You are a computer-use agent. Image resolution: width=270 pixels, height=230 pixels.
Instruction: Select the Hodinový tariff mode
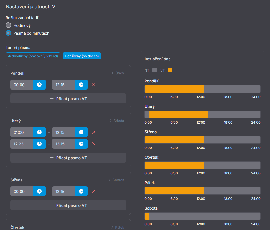[9, 25]
